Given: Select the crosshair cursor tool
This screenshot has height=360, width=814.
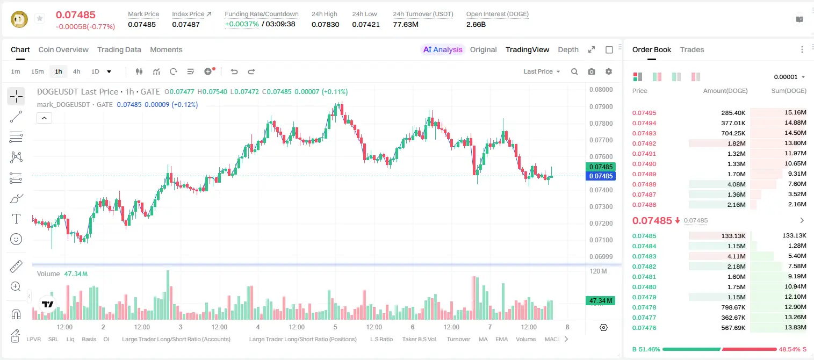Looking at the screenshot, I should click(16, 96).
